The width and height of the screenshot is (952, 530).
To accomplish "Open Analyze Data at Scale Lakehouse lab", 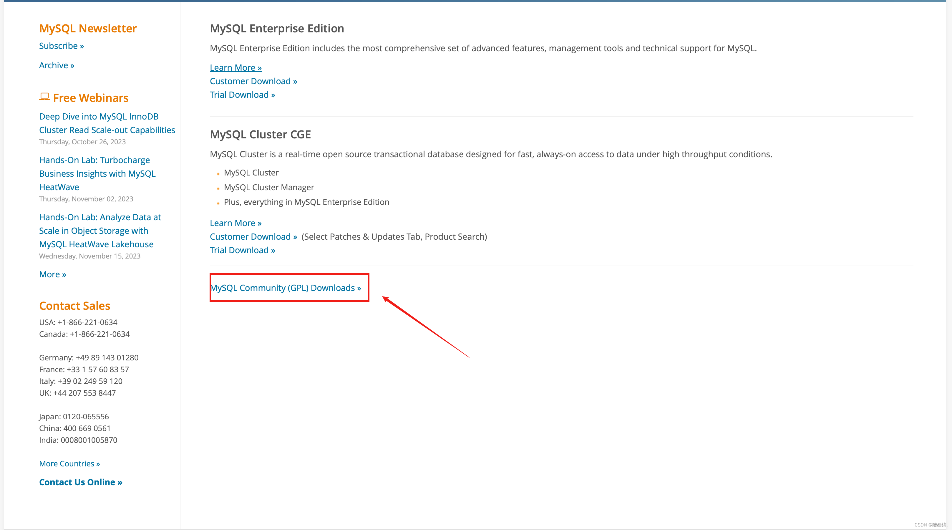I will tap(100, 231).
